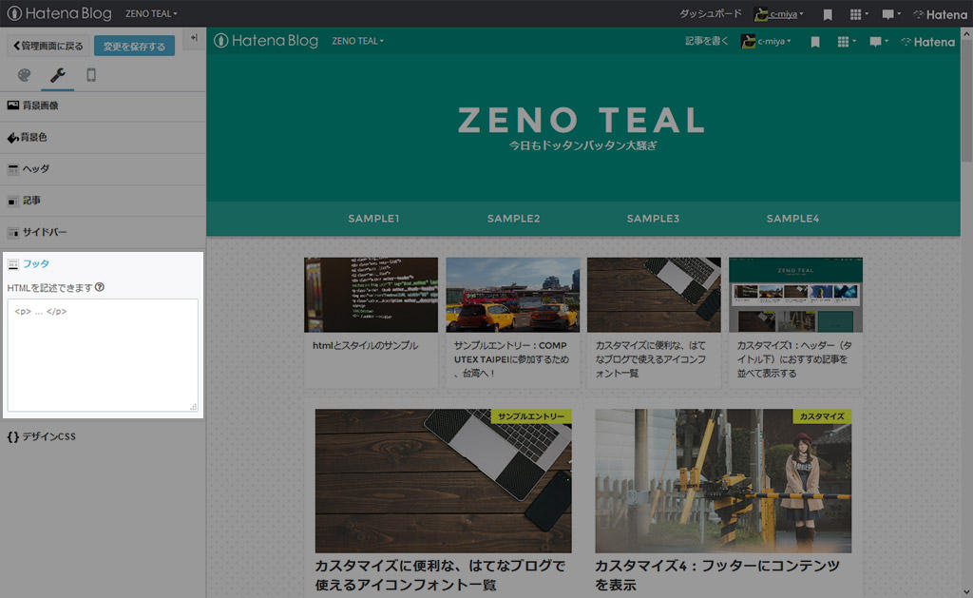The height and width of the screenshot is (598, 973).
Task: Click 記事を書く in the preview header
Action: click(706, 42)
